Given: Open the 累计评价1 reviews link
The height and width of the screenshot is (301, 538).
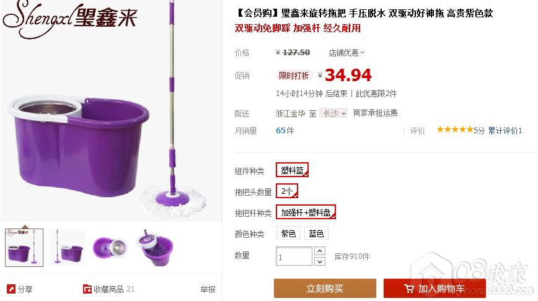Looking at the screenshot, I should [x=505, y=131].
